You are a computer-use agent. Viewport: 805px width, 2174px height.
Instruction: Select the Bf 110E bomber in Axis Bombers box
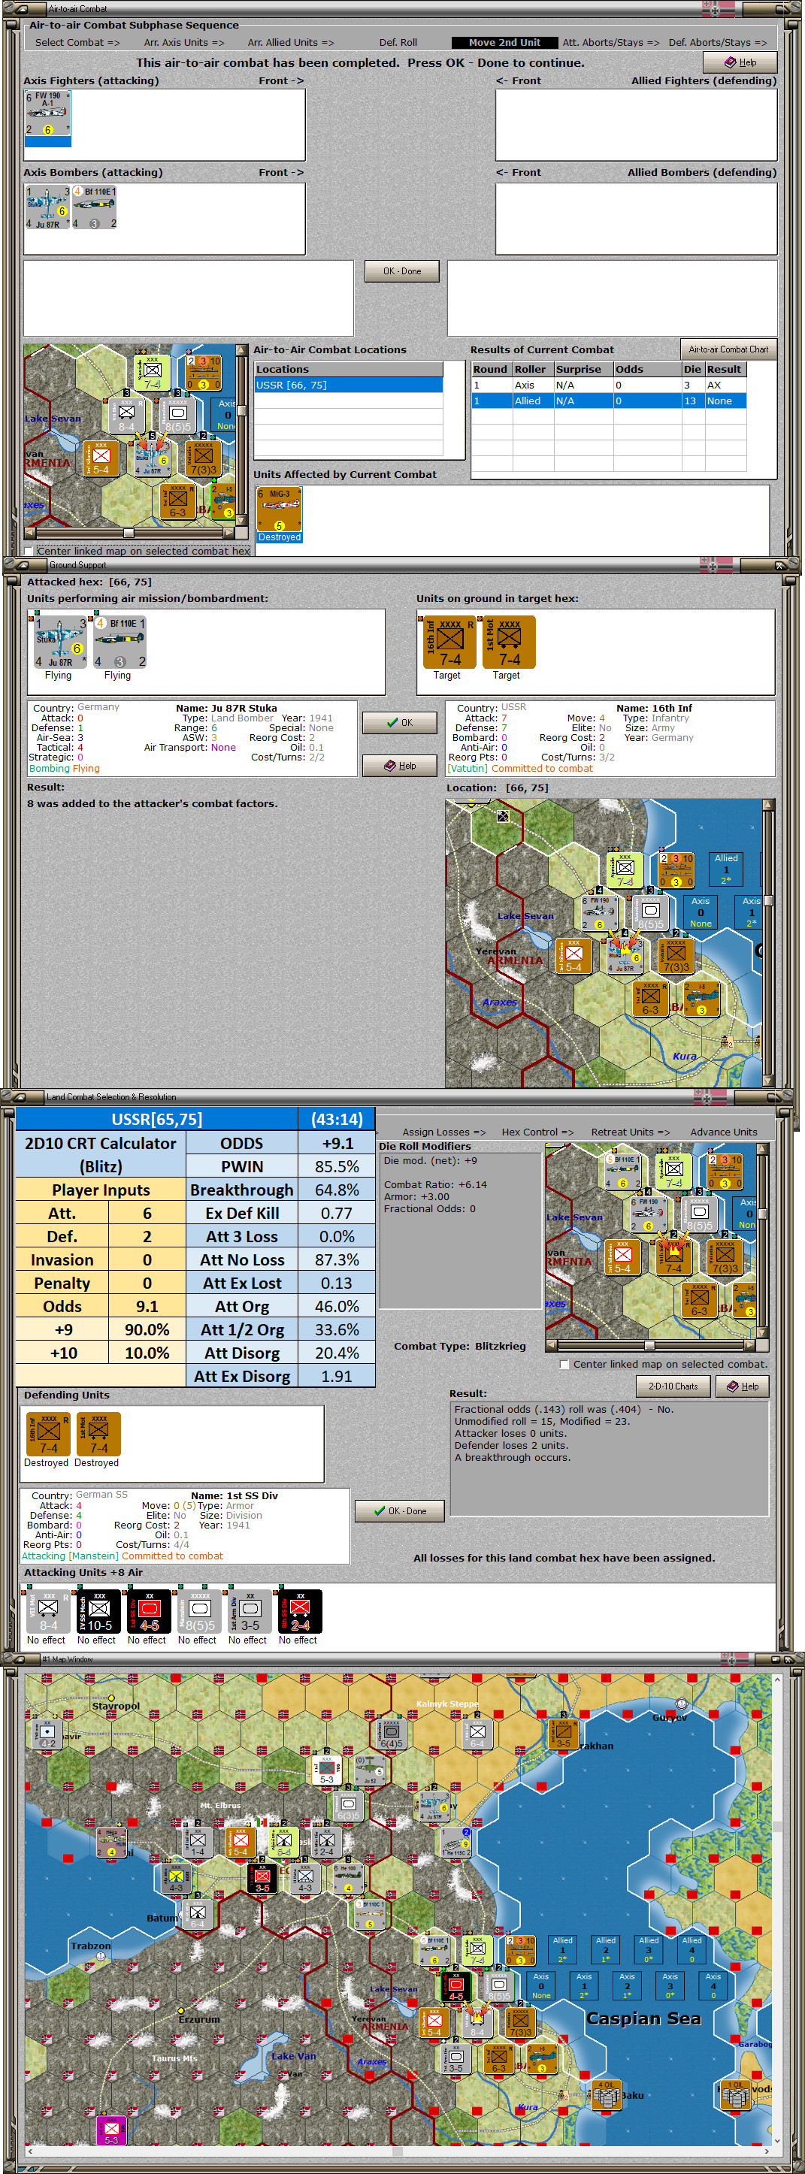94,207
